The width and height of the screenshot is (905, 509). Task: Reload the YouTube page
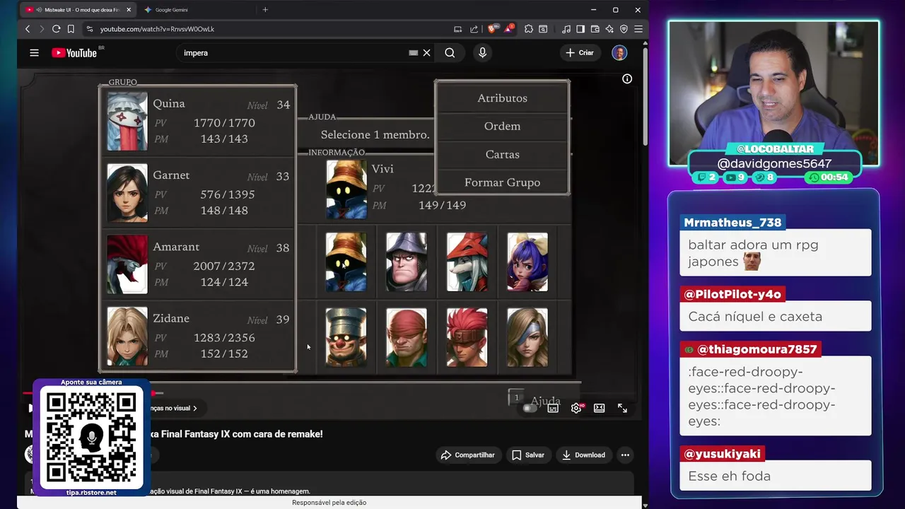56,29
